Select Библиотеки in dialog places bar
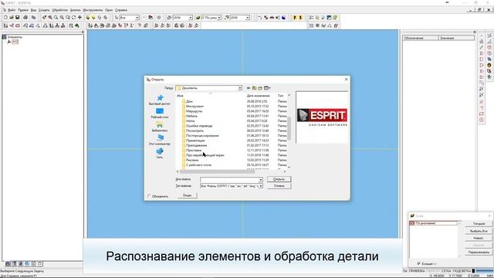The image size is (494, 278). click(160, 127)
